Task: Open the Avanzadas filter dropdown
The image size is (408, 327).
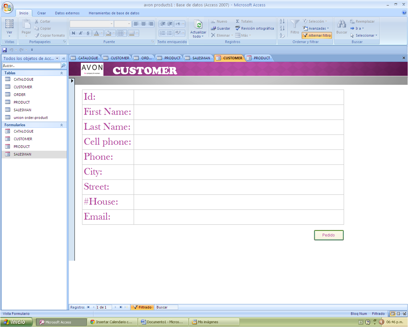Action: pyautogui.click(x=316, y=28)
